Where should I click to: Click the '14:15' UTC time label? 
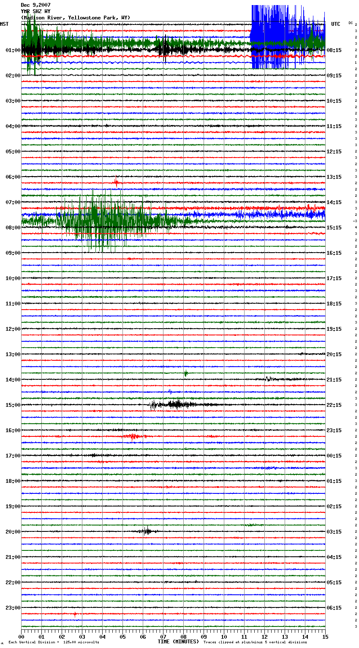pos(334,202)
